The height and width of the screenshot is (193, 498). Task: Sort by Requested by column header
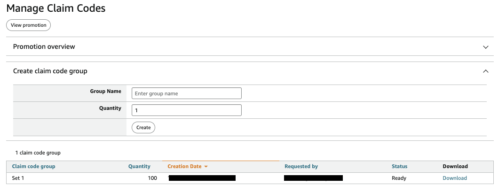tap(301, 167)
